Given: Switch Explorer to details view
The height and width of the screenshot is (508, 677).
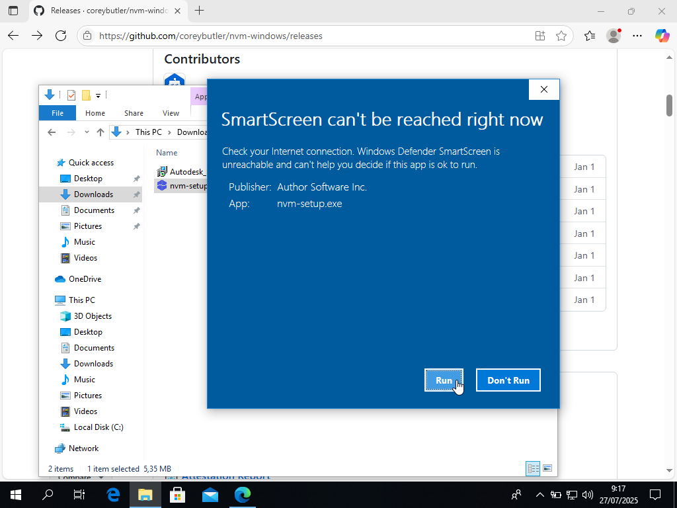Looking at the screenshot, I should pos(533,468).
